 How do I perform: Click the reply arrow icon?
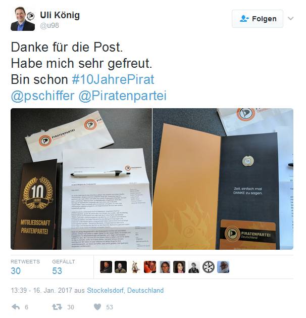click(x=16, y=307)
